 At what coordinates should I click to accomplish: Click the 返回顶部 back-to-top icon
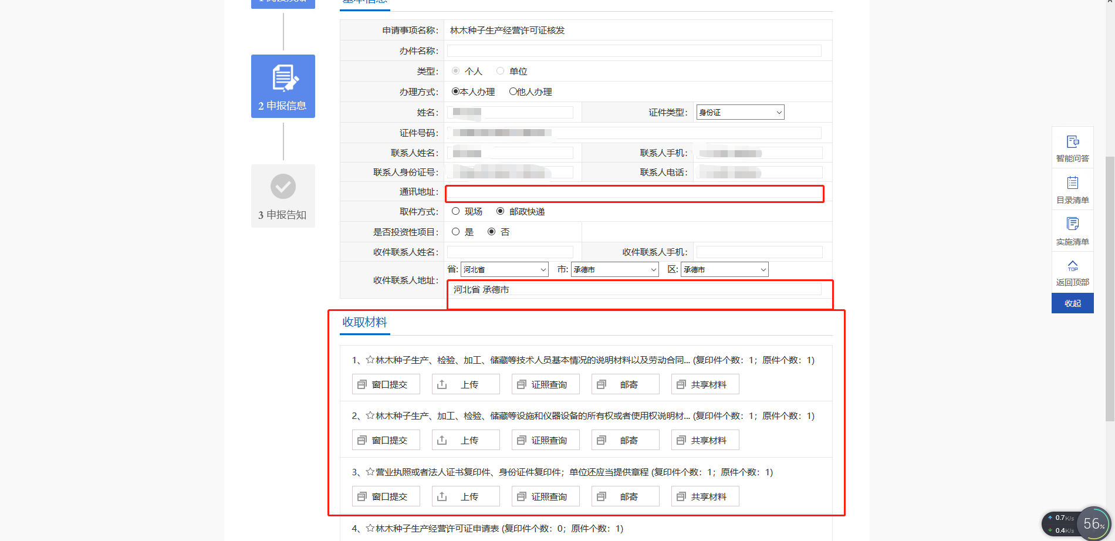coord(1072,270)
